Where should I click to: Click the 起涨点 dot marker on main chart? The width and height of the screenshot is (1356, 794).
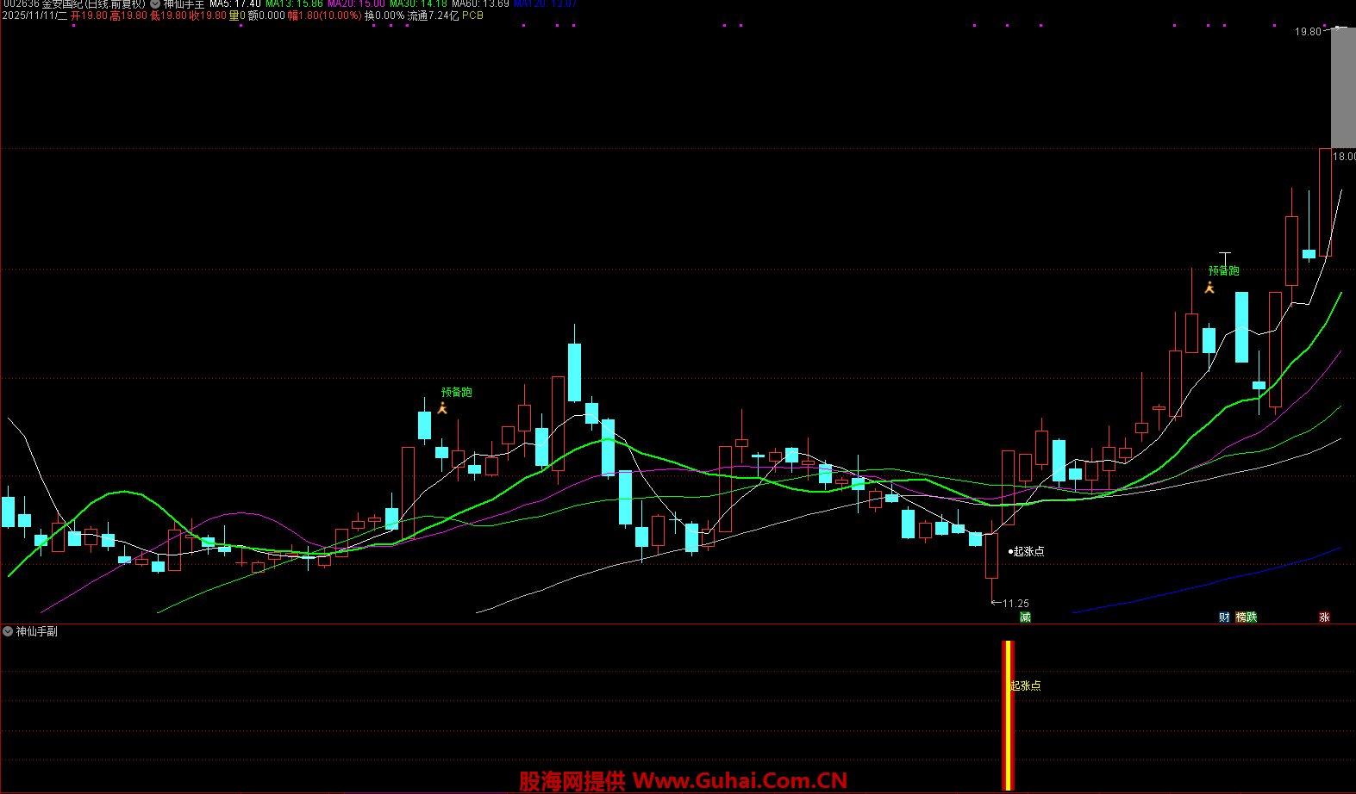coord(1011,551)
